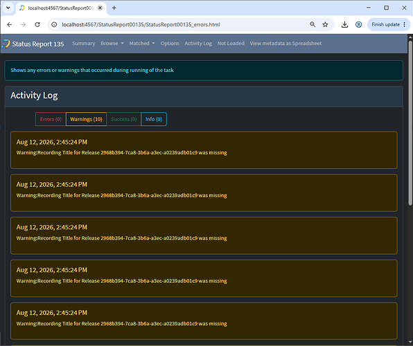Image resolution: width=413 pixels, height=346 pixels.
Task: Open the profile account icon
Action: [358, 24]
